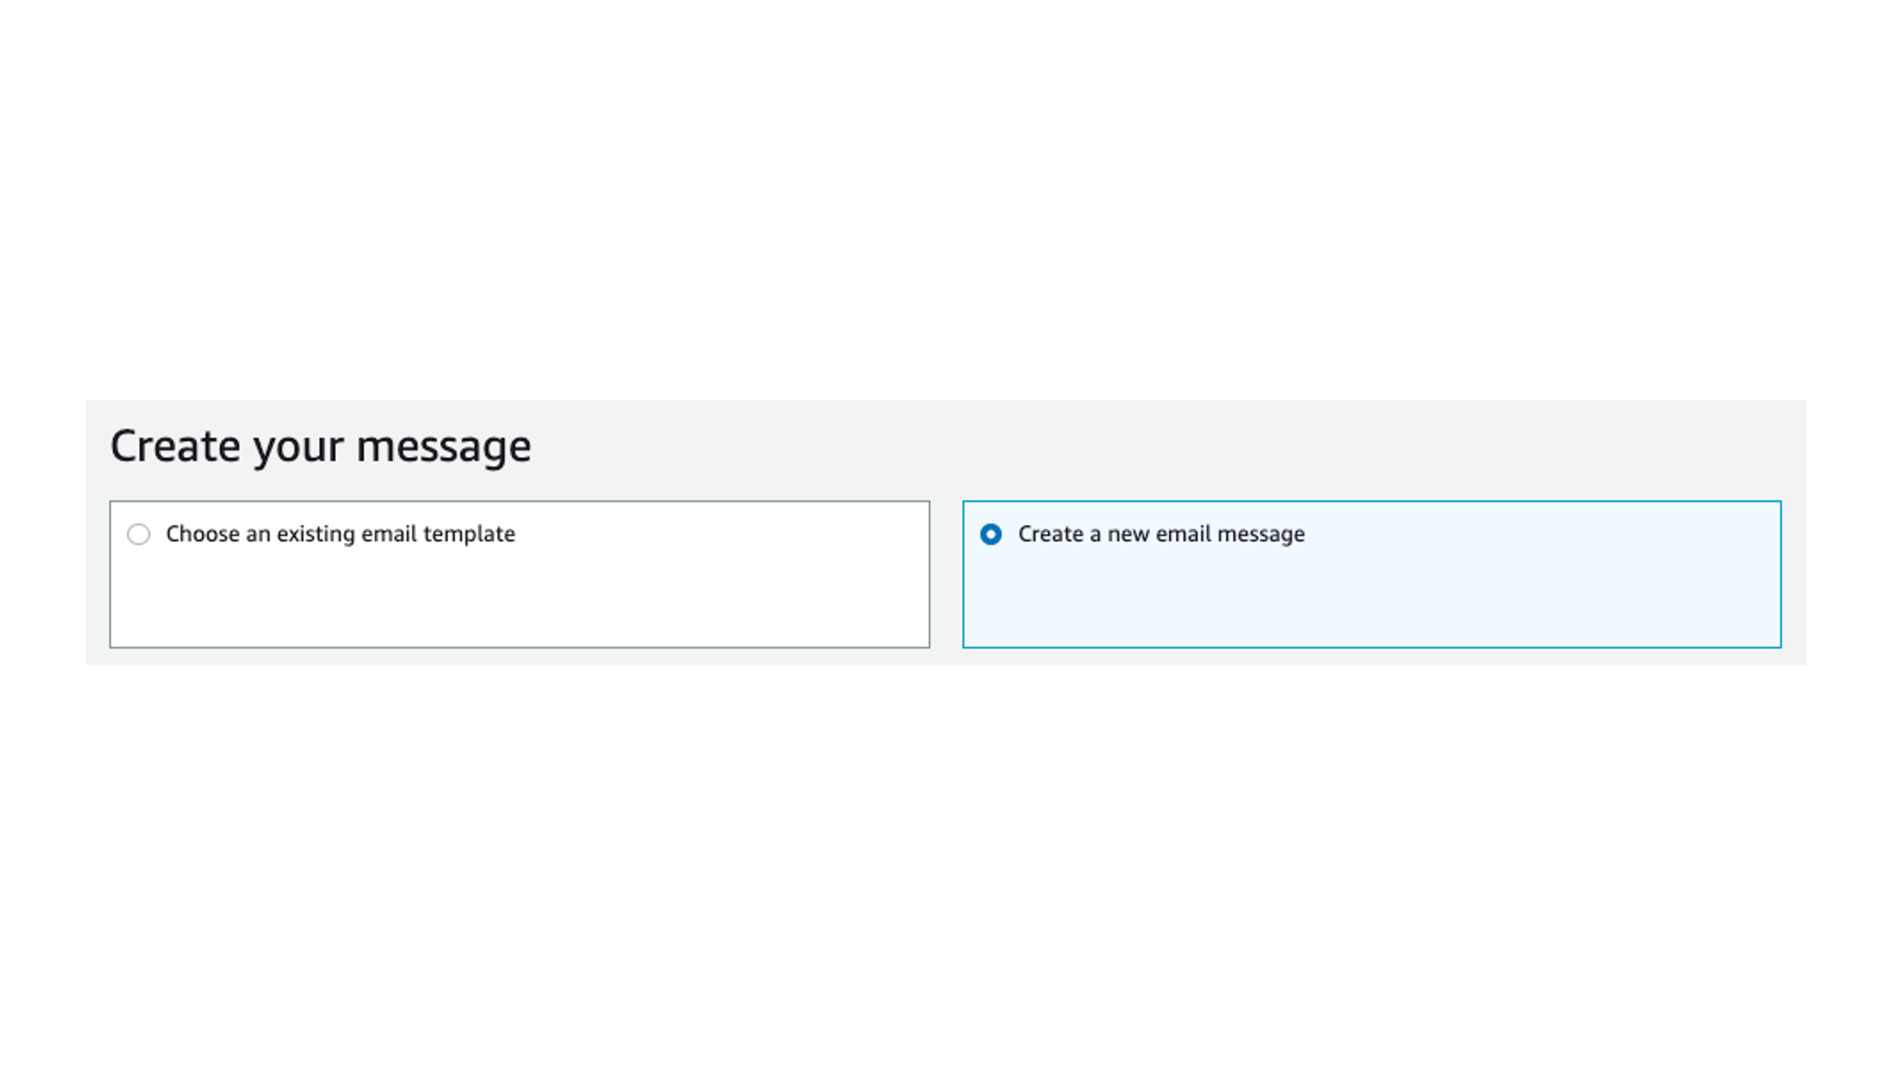
Task: Click the "Create your message" heading
Action: tap(322, 444)
